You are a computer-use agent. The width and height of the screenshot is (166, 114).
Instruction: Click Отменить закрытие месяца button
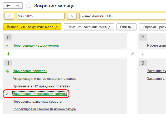click(89, 27)
